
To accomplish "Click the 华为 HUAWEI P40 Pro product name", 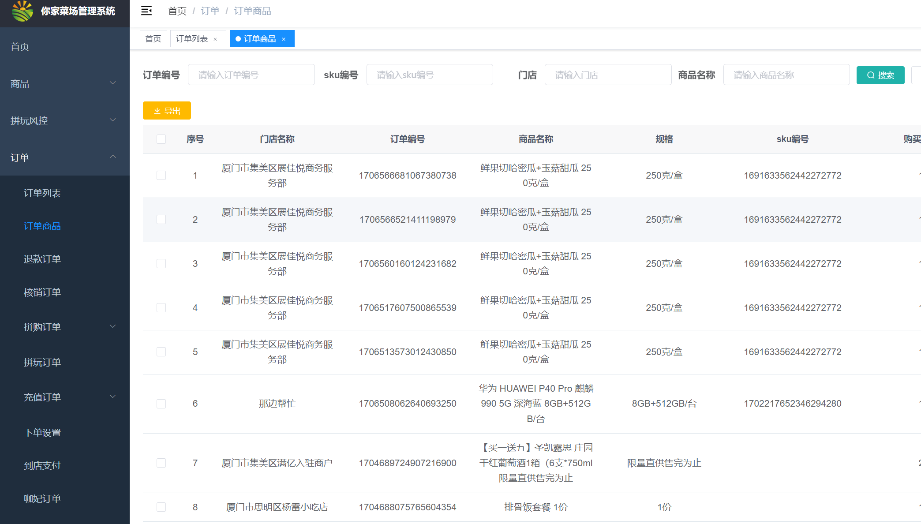I will 536,404.
